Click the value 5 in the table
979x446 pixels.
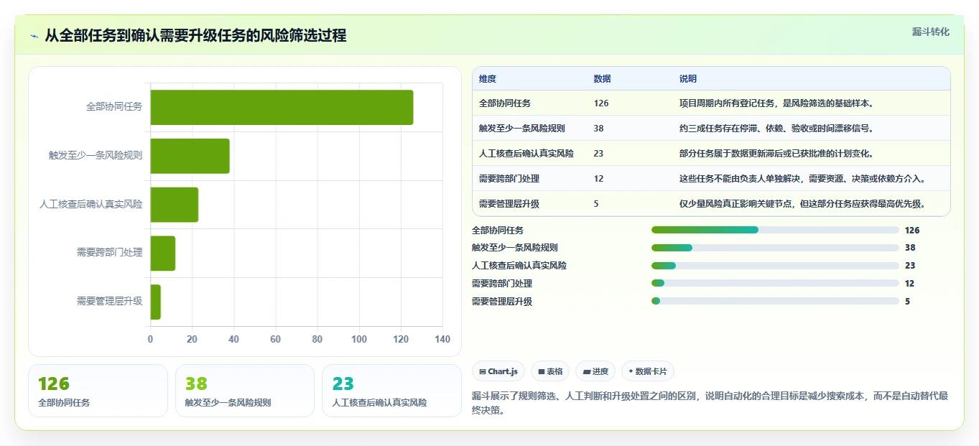coord(596,204)
